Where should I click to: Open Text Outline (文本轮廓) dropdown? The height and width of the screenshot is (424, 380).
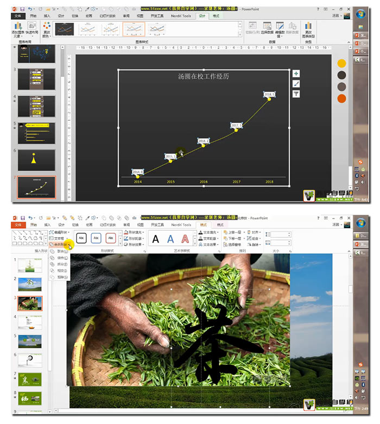click(208, 239)
